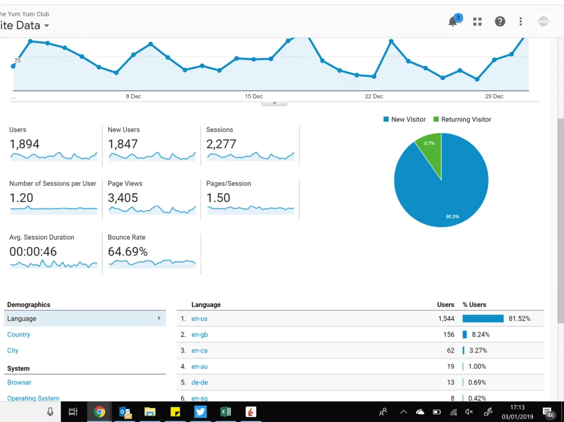The height and width of the screenshot is (422, 564).
Task: Click the muted volume tray icon
Action: point(469,412)
